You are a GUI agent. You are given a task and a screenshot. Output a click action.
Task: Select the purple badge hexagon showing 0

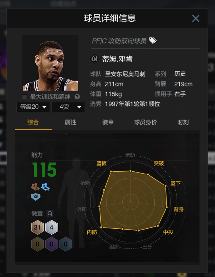tap(52, 244)
